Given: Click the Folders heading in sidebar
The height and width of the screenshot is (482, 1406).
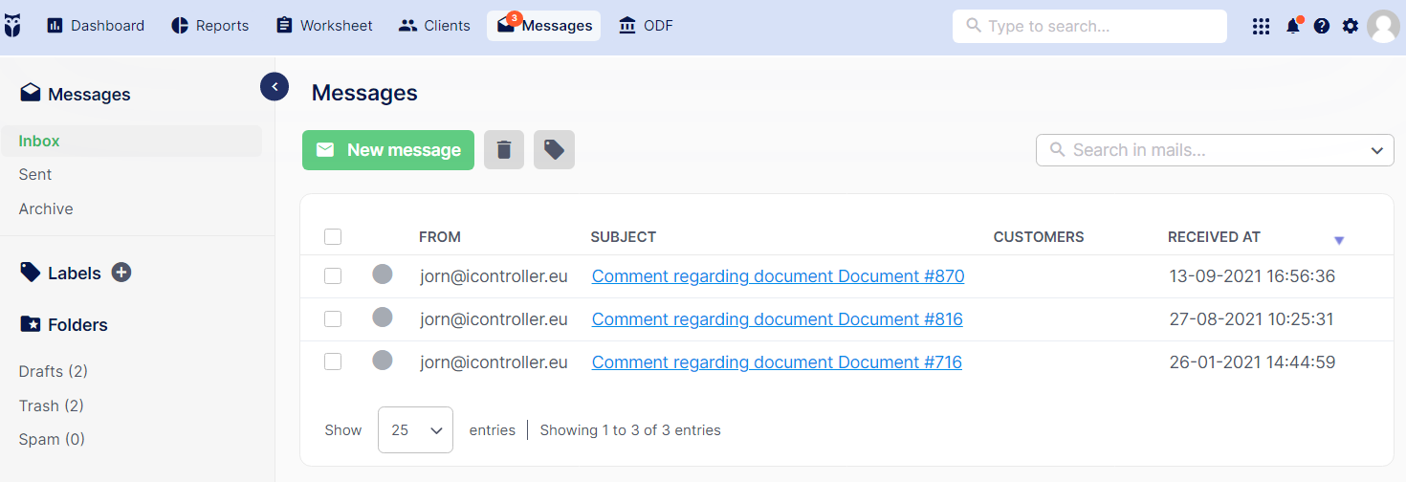Looking at the screenshot, I should pos(77,325).
